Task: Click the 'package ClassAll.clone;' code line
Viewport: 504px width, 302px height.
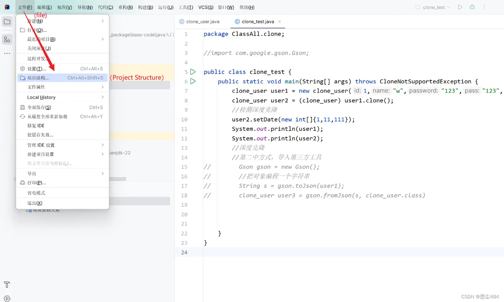Action: (244, 34)
